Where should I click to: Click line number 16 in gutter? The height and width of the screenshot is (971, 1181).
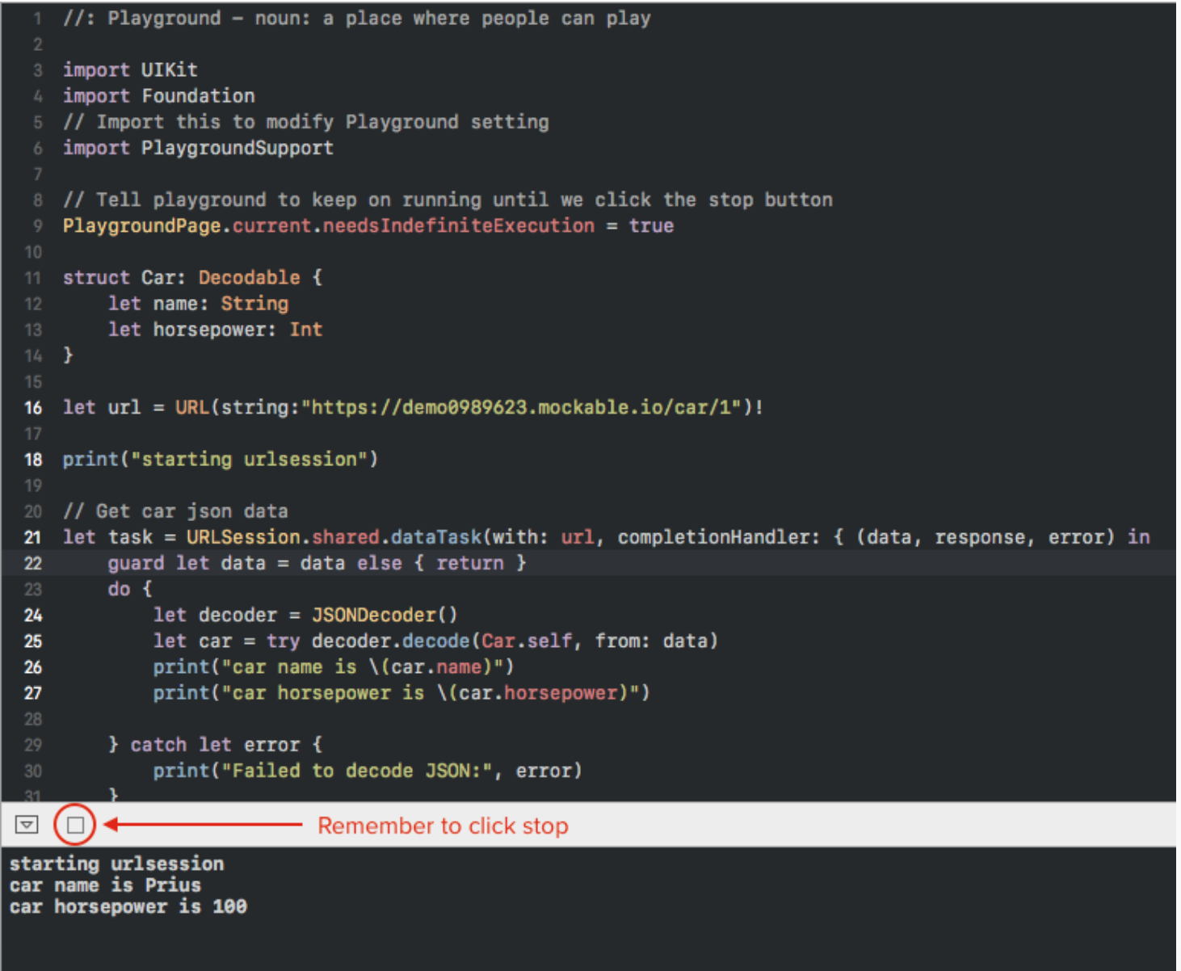(x=33, y=408)
